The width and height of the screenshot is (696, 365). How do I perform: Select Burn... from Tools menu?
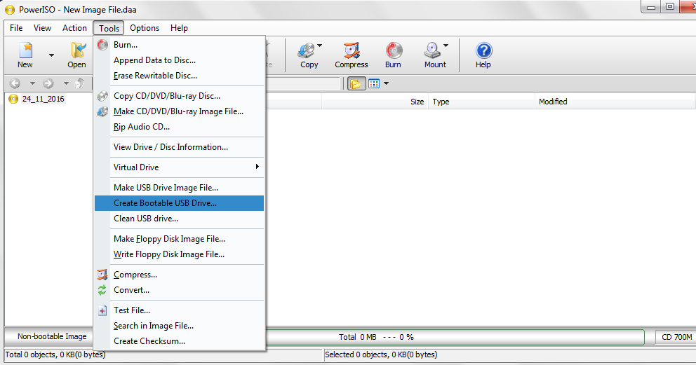pyautogui.click(x=180, y=45)
